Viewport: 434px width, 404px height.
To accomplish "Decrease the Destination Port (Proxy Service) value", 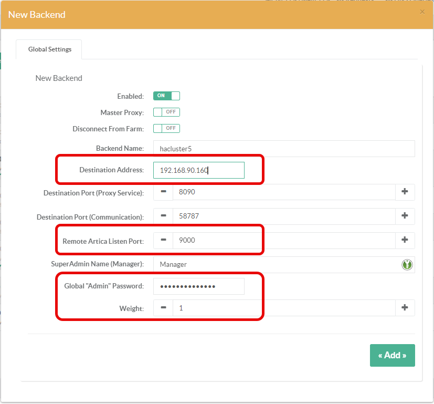I will tap(163, 192).
